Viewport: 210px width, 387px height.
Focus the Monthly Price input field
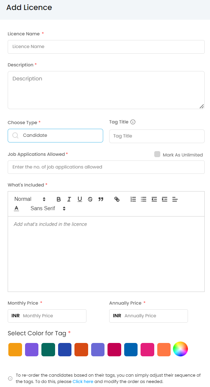click(53, 316)
